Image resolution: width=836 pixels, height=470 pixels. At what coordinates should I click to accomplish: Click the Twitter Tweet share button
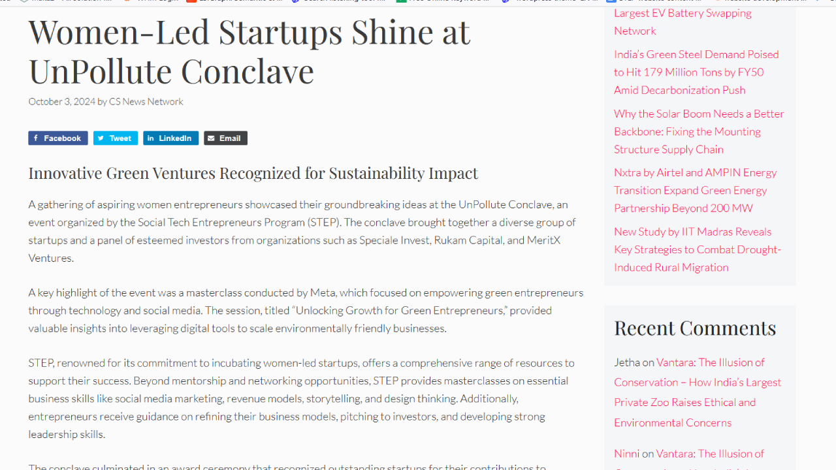click(x=115, y=138)
